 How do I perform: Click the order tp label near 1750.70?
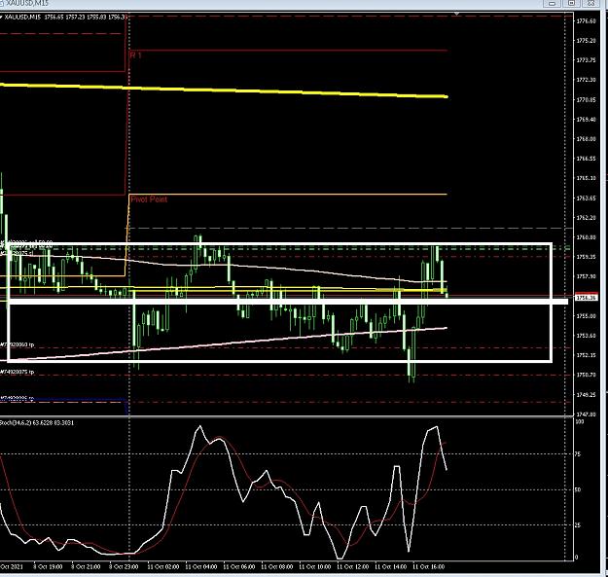(18, 372)
